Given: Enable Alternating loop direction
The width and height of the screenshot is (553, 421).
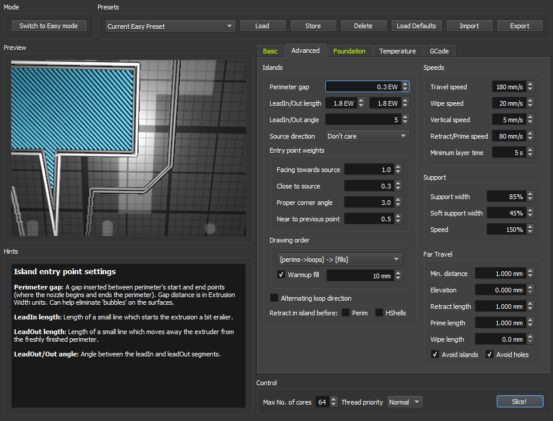Looking at the screenshot, I should [274, 298].
